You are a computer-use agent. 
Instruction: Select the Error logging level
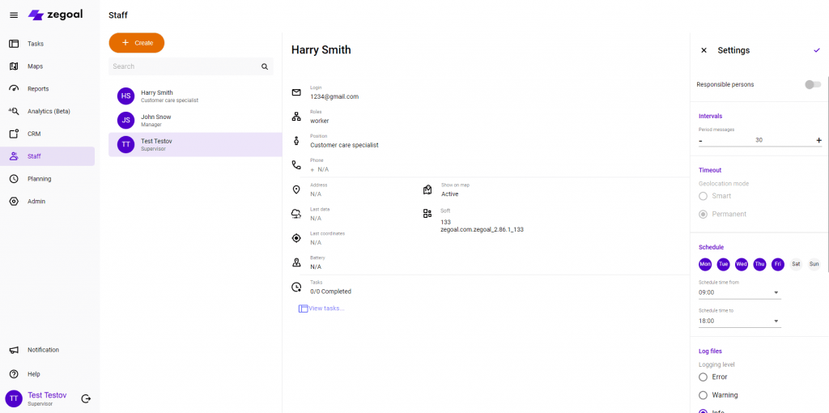[x=704, y=377]
